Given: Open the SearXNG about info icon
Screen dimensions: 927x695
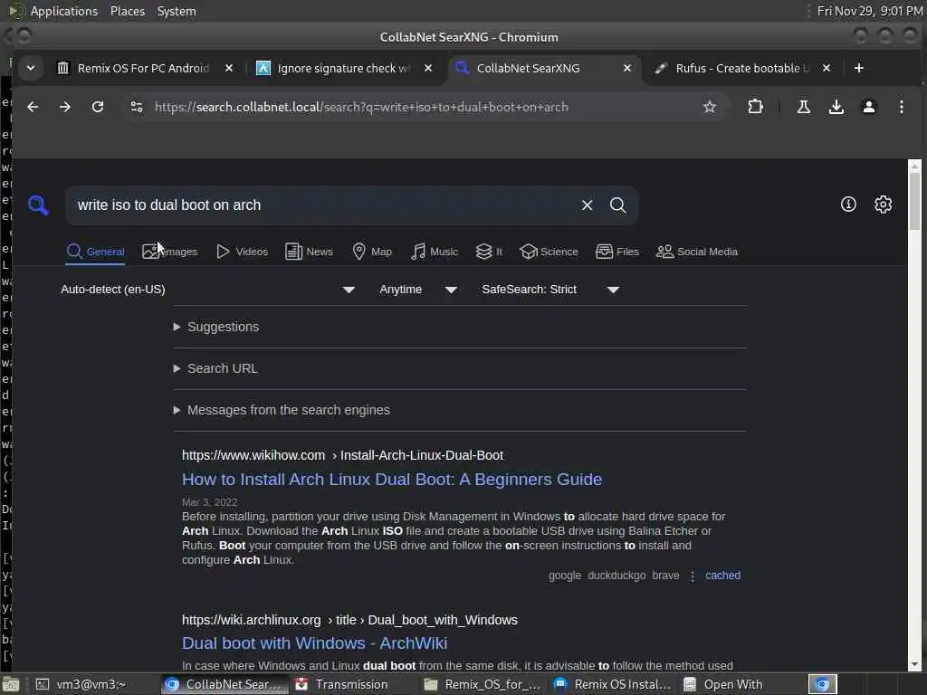Looking at the screenshot, I should pos(848,205).
